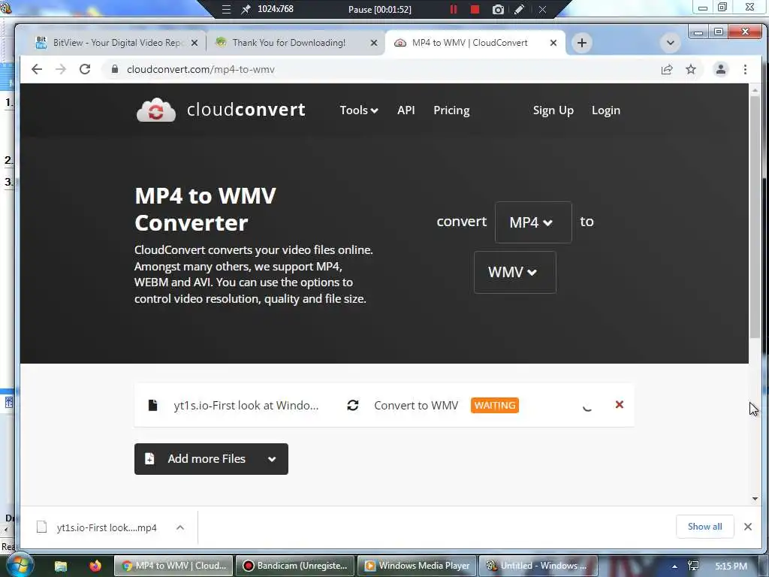This screenshot has width=769, height=577.
Task: Switch to Windows Media Player taskbar button
Action: click(416, 566)
